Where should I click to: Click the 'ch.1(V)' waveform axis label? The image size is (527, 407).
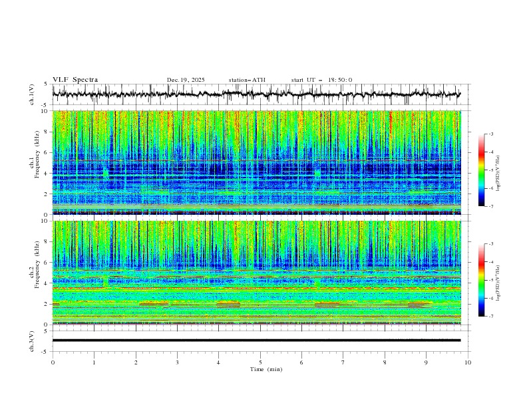[32, 94]
